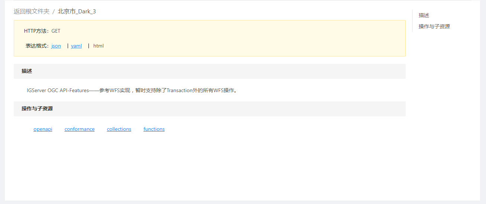Click the divider between yaml and html
Viewport: 486px width, 204px height.
(88, 46)
